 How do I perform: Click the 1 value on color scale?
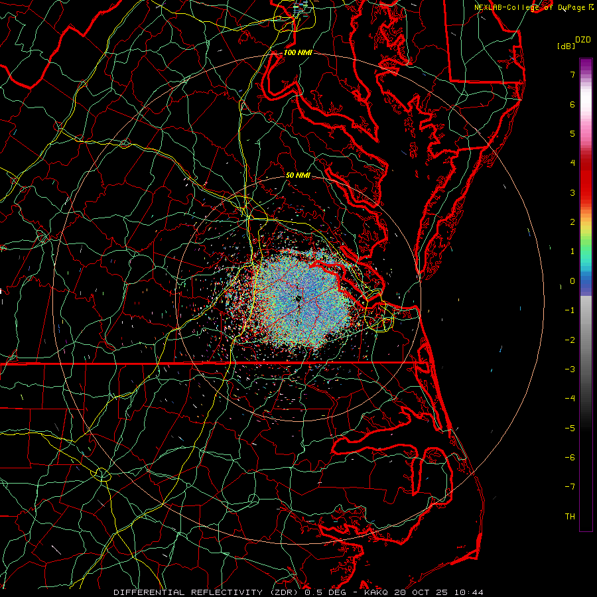point(572,251)
